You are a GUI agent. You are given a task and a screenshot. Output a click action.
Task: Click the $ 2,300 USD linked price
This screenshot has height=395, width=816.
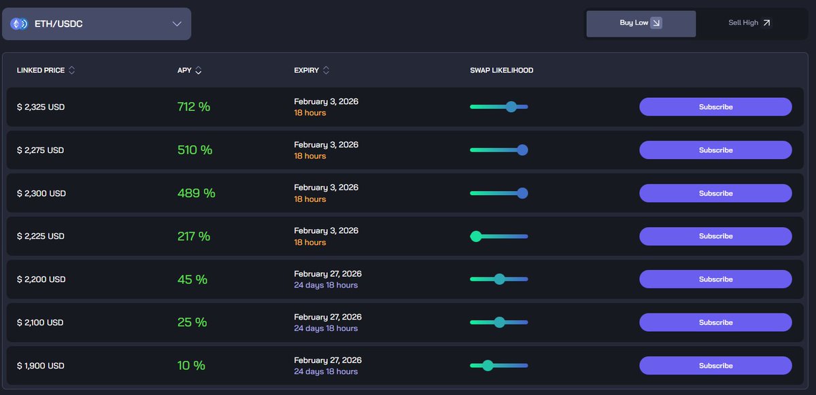41,194
